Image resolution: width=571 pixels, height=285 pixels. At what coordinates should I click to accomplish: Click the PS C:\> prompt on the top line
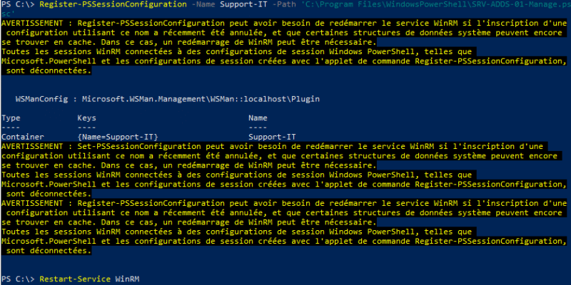[19, 5]
